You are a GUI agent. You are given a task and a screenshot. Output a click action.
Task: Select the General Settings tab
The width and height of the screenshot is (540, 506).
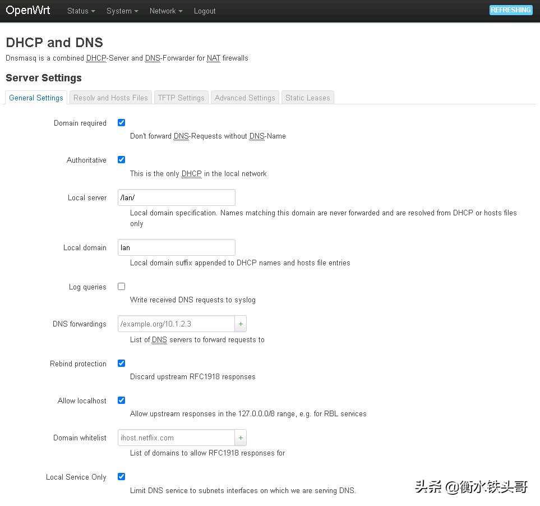pyautogui.click(x=36, y=98)
